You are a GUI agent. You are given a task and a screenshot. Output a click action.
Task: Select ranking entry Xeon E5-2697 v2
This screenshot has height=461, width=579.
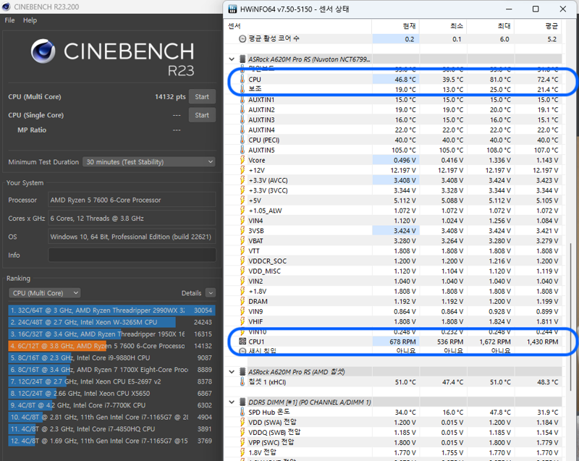click(x=111, y=381)
